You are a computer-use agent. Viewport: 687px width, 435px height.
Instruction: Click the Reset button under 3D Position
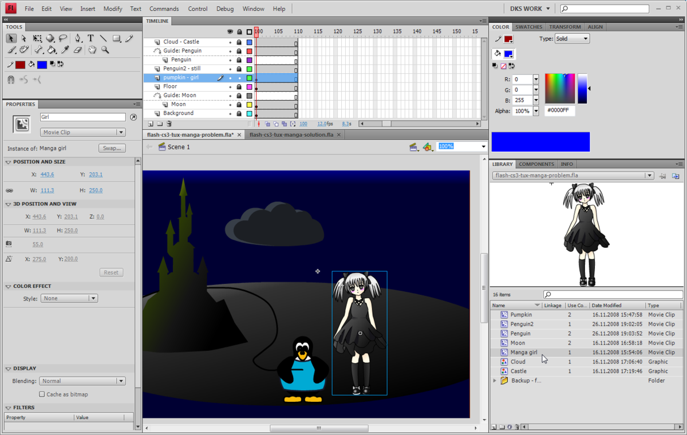pyautogui.click(x=111, y=272)
